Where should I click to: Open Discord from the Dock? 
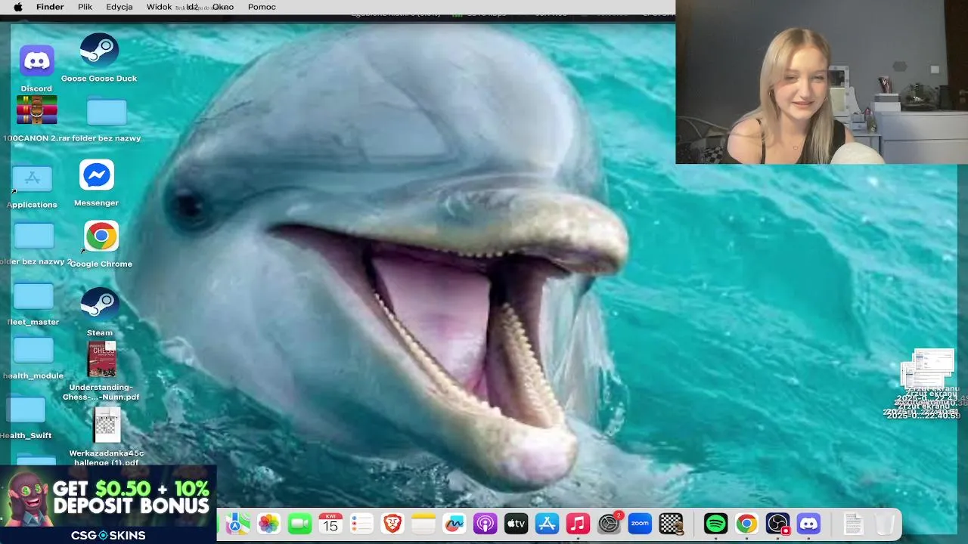(808, 524)
